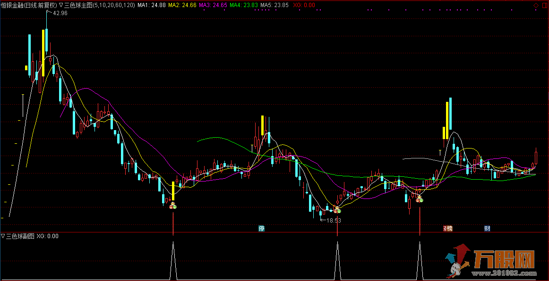Click the 三色球主图(5,10,20,60,120) indicator label
The image size is (549, 281).
[99, 5]
